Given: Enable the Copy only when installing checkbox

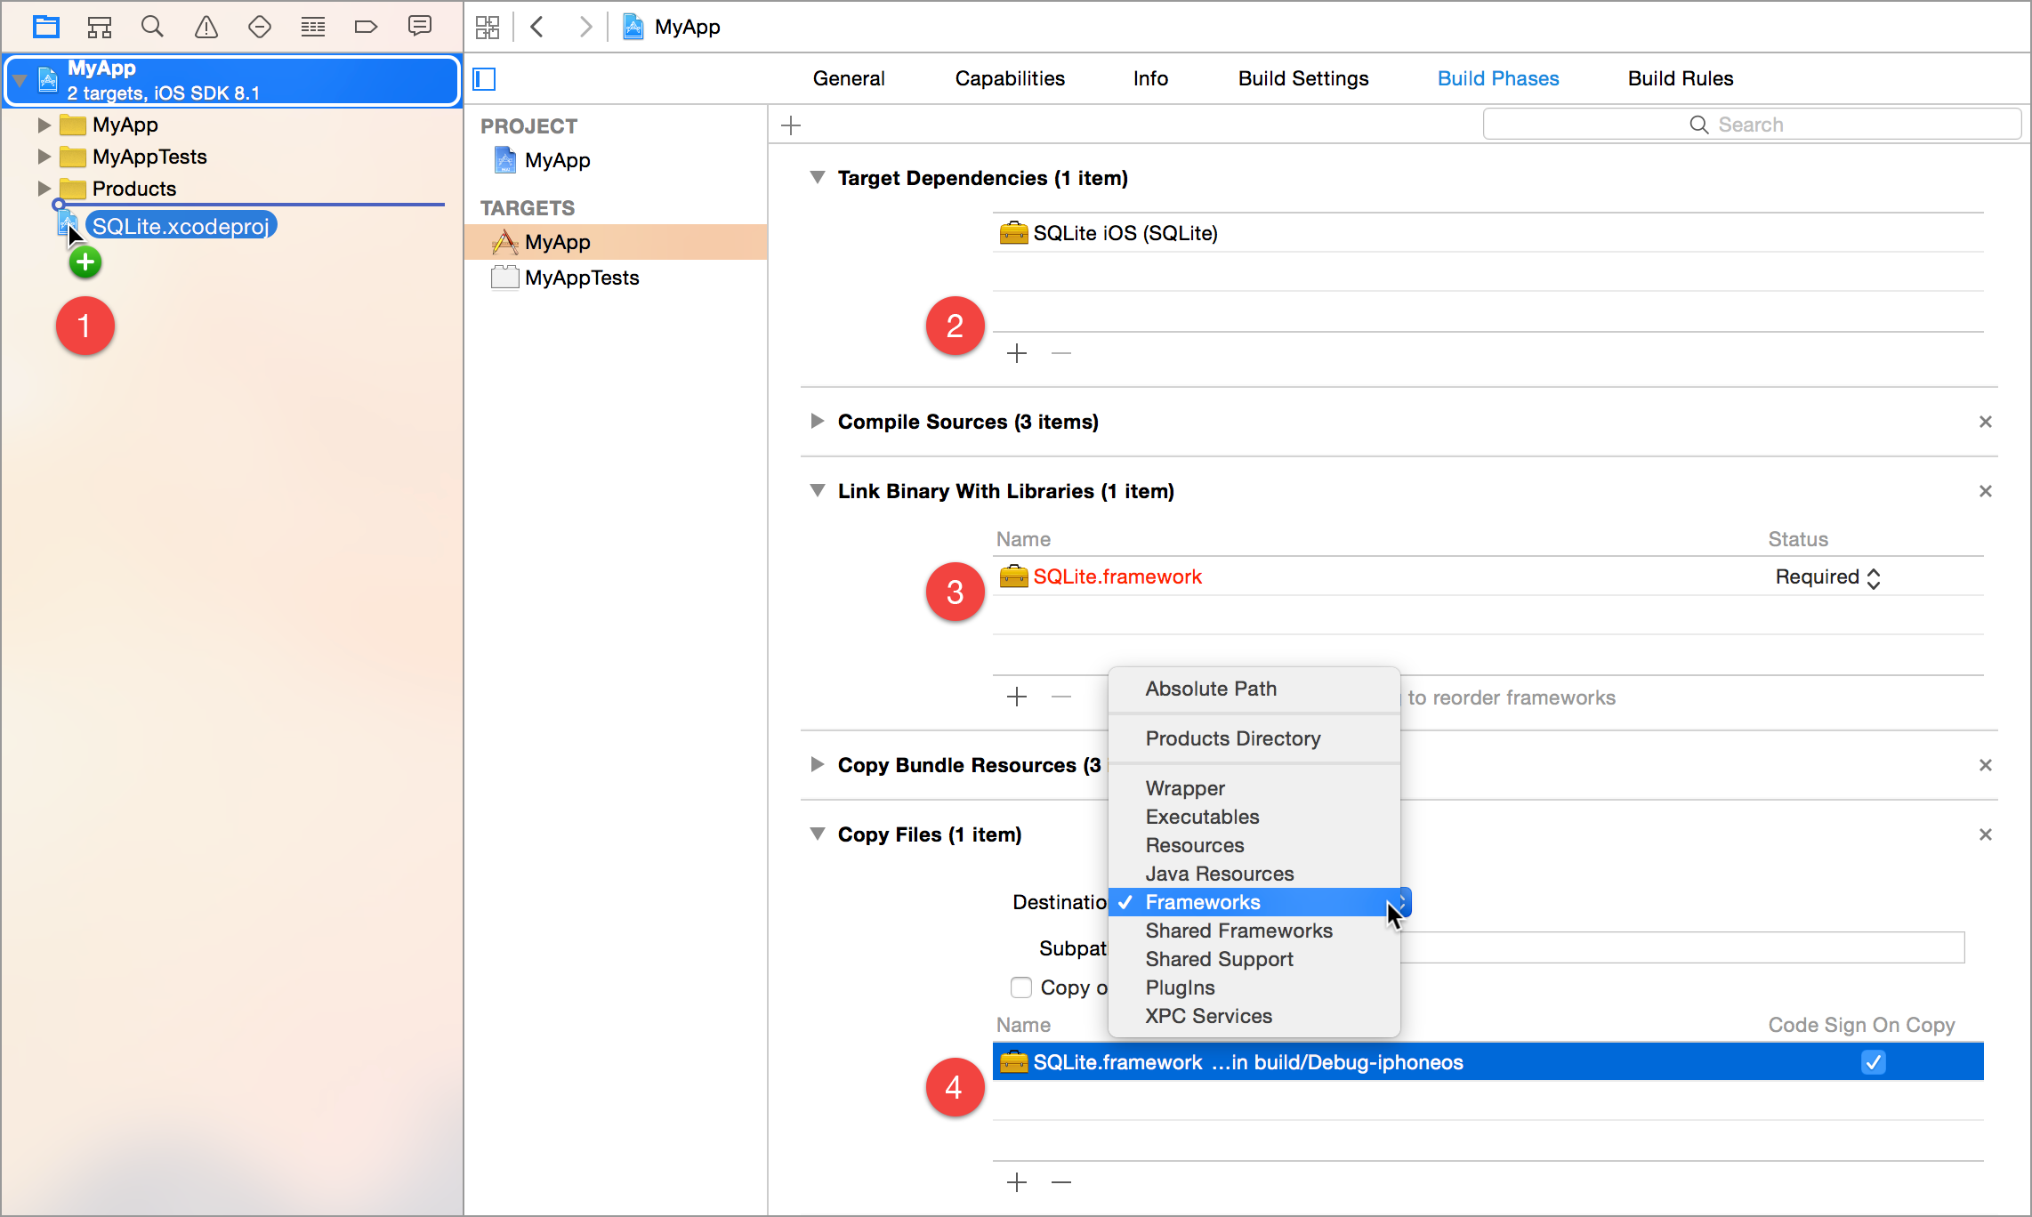Looking at the screenshot, I should [1021, 987].
